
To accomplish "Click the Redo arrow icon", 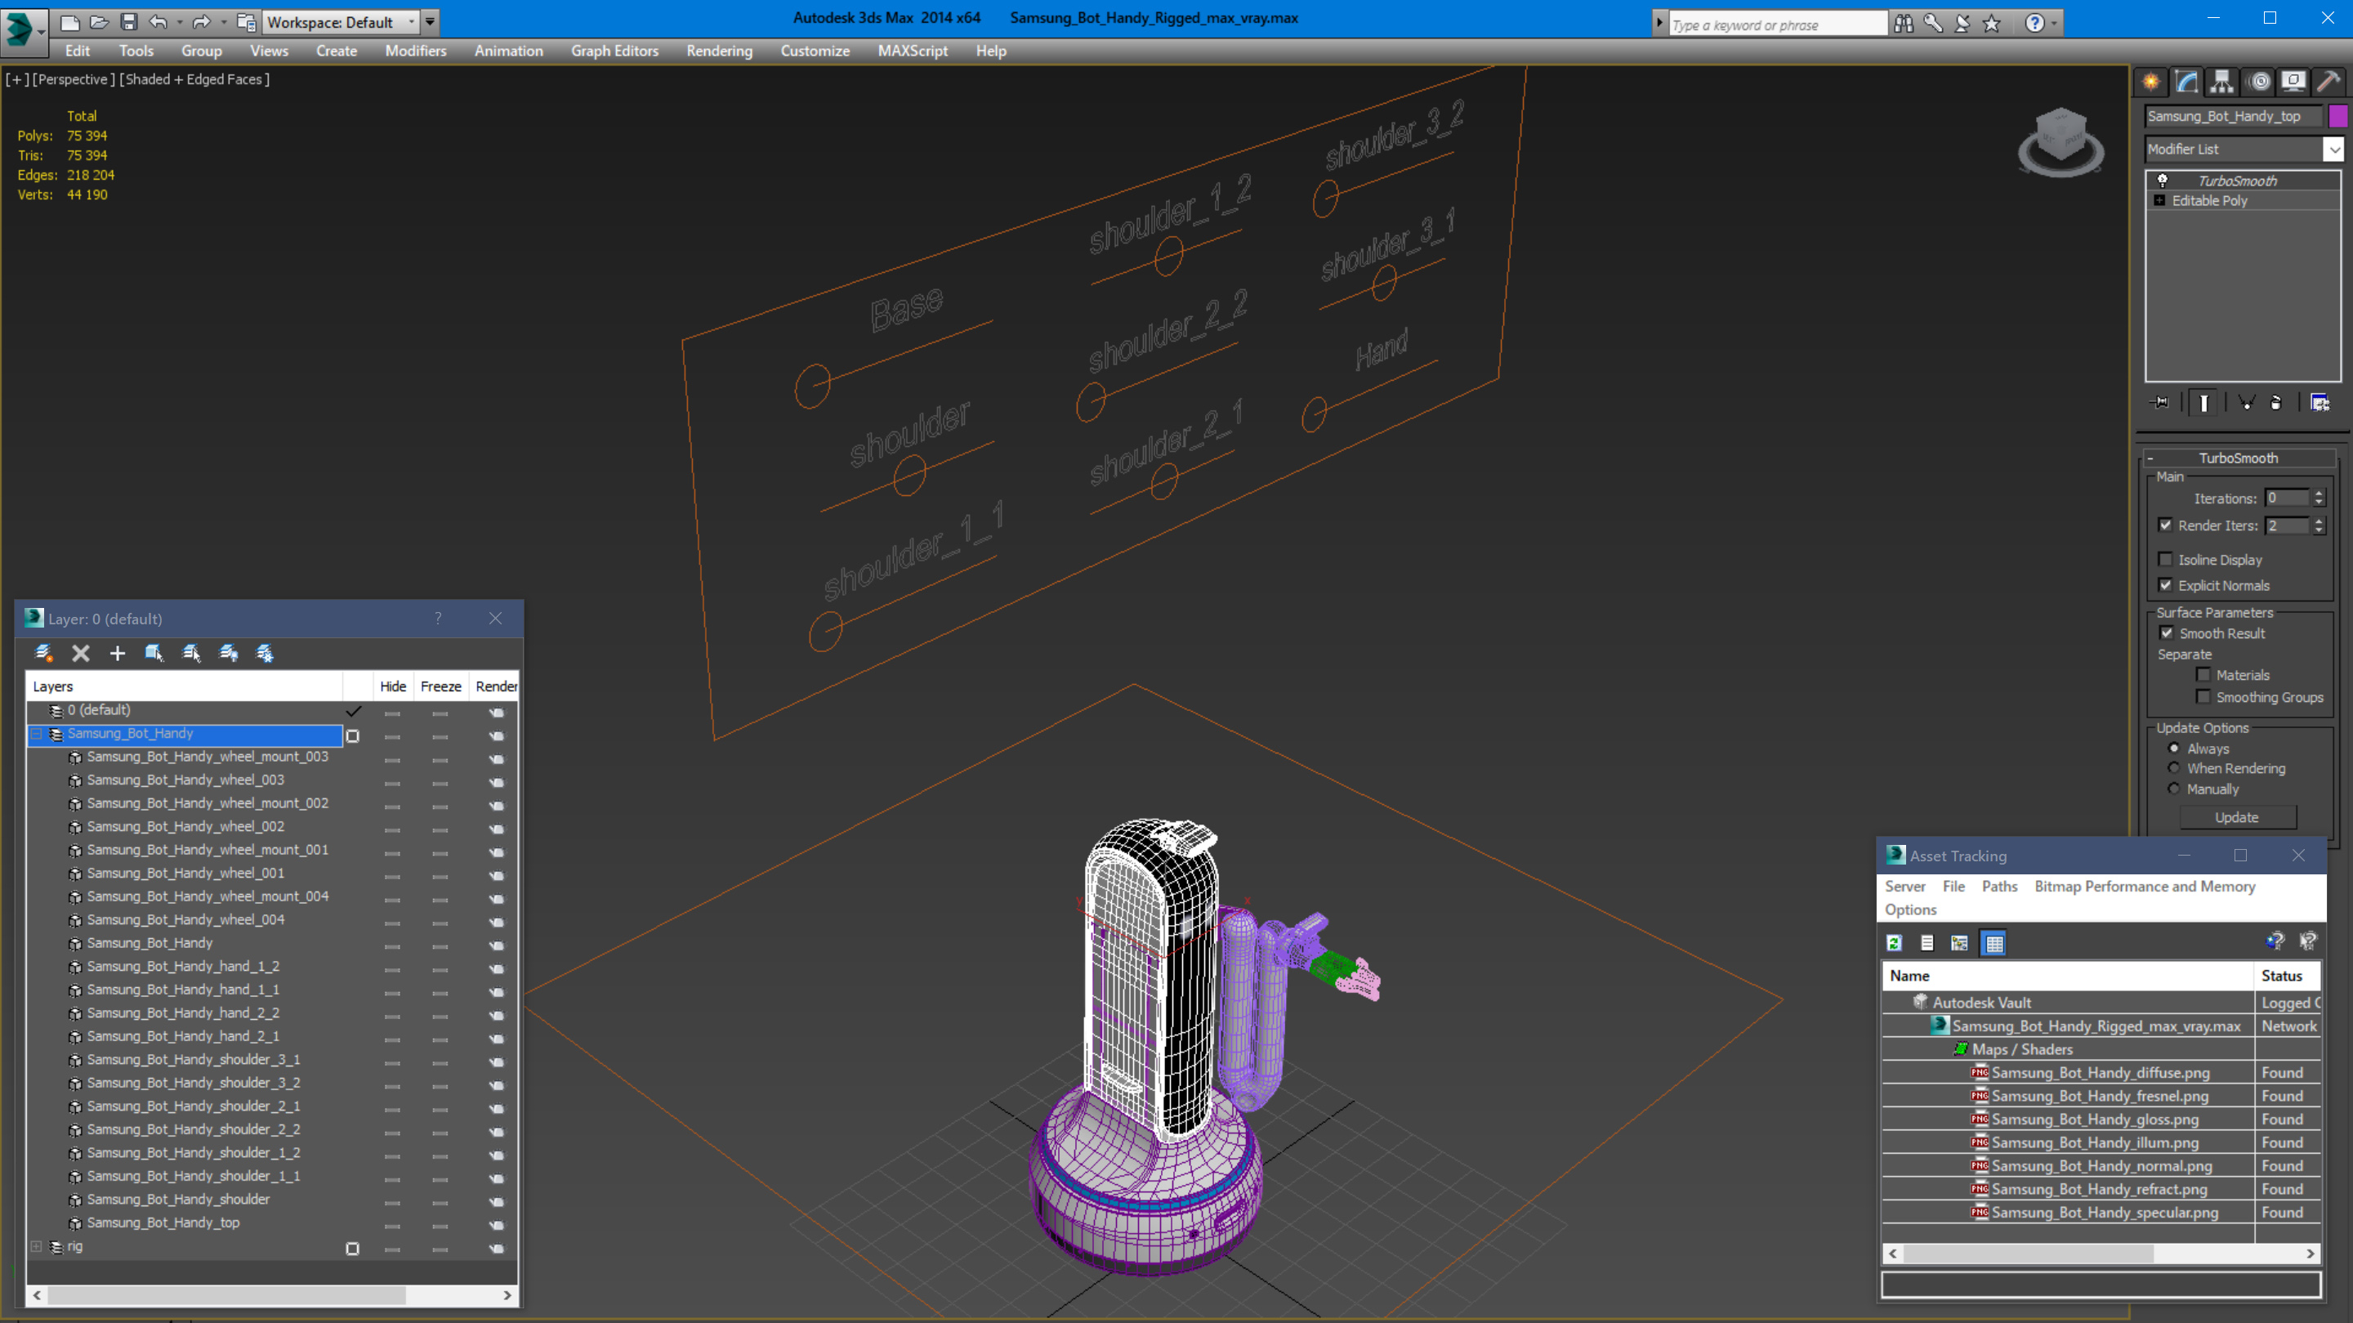I will coord(201,22).
